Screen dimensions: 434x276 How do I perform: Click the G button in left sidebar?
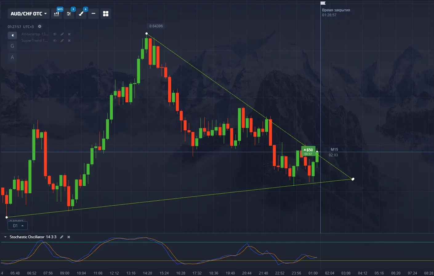click(x=12, y=46)
